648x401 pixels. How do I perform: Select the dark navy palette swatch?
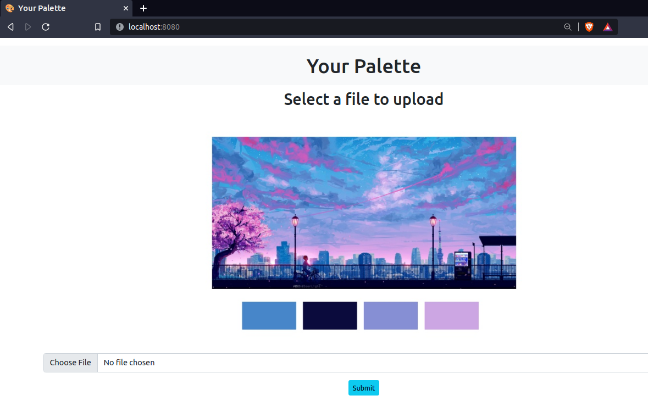pyautogui.click(x=330, y=316)
